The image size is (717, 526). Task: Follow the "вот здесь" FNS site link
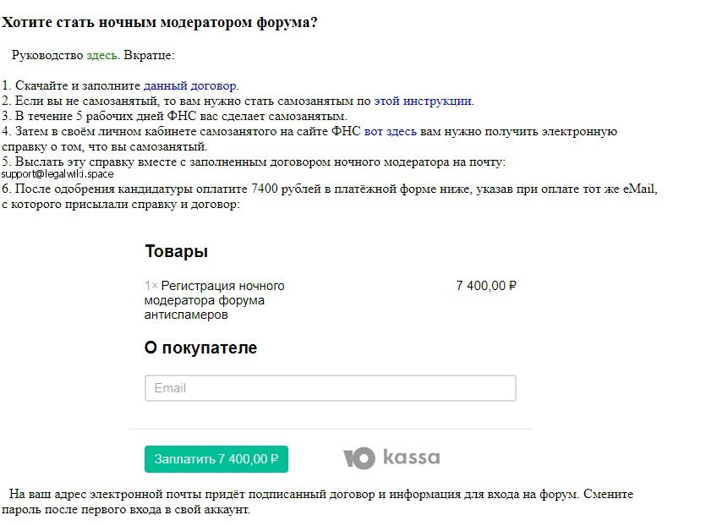pyautogui.click(x=390, y=131)
